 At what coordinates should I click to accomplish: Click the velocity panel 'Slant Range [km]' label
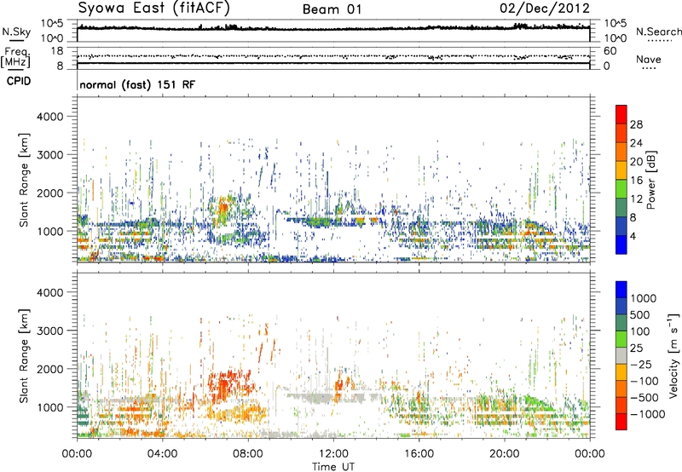click(x=24, y=356)
